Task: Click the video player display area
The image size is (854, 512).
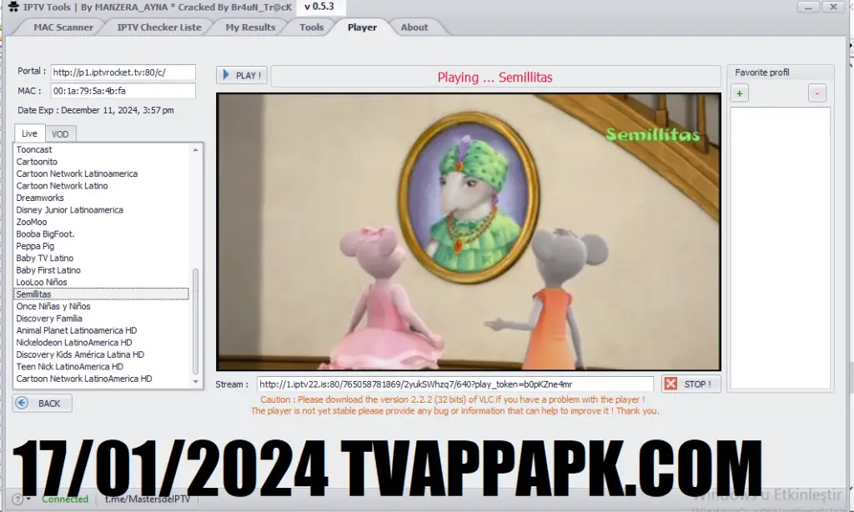Action: [469, 232]
